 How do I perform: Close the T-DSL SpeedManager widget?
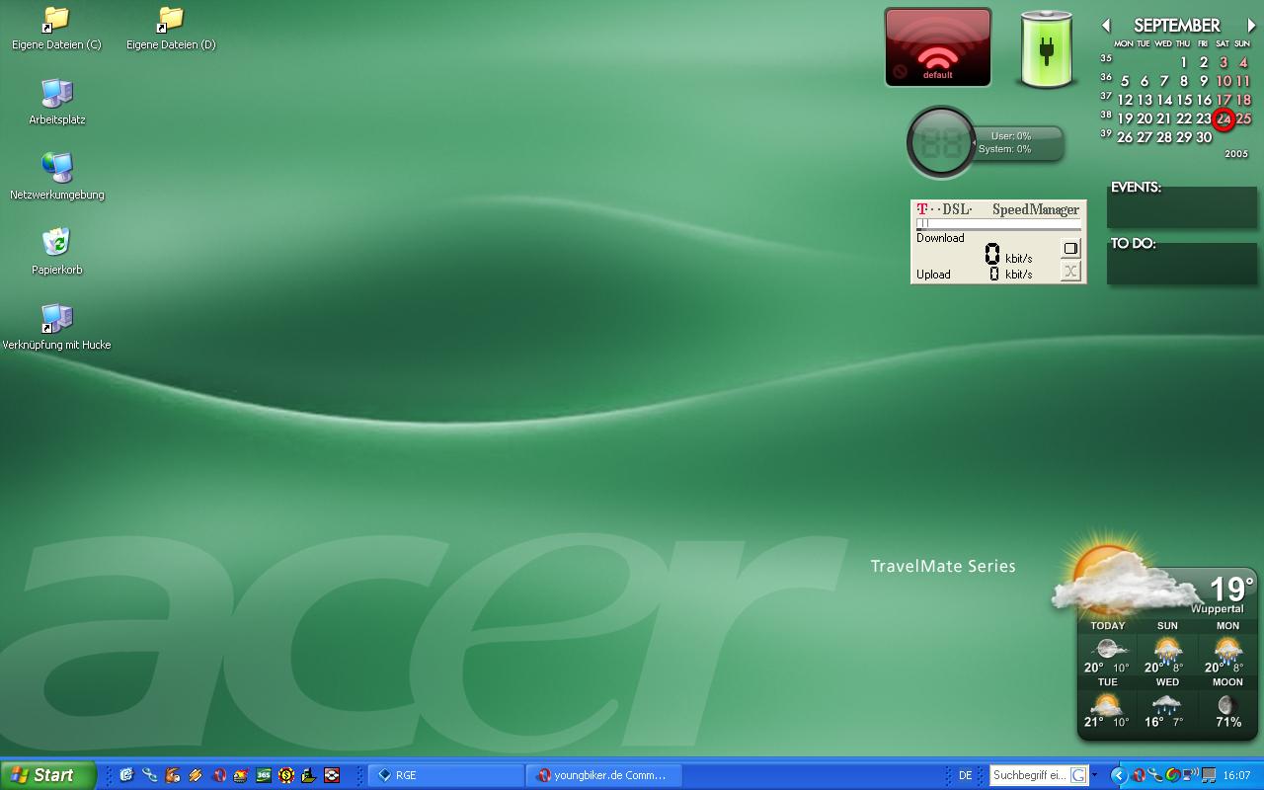pos(1070,272)
